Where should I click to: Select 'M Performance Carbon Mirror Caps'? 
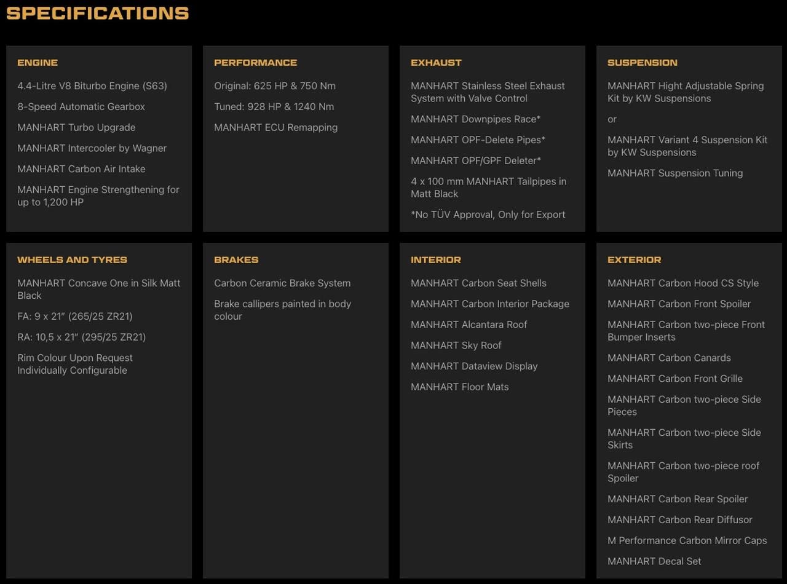[x=687, y=541]
